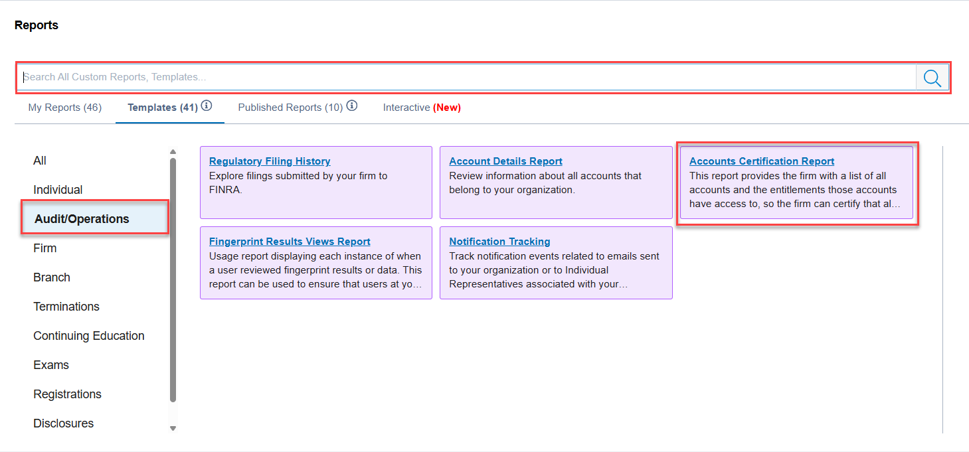Screen dimensions: 969x452
Task: Click the Account Details Report description text
Action: coord(545,183)
